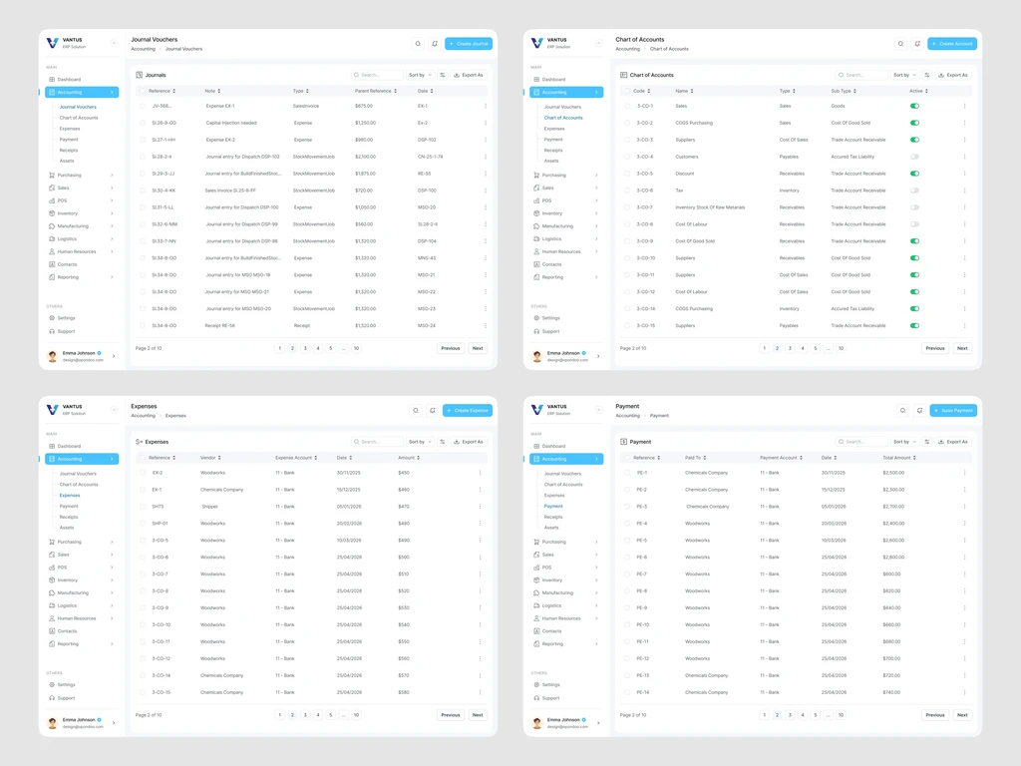
Task: Open the Sort by dropdown in Journals table
Action: 420,75
